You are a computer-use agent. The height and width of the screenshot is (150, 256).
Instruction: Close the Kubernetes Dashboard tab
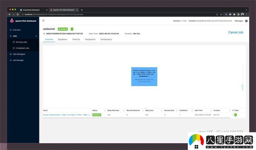[47, 10]
